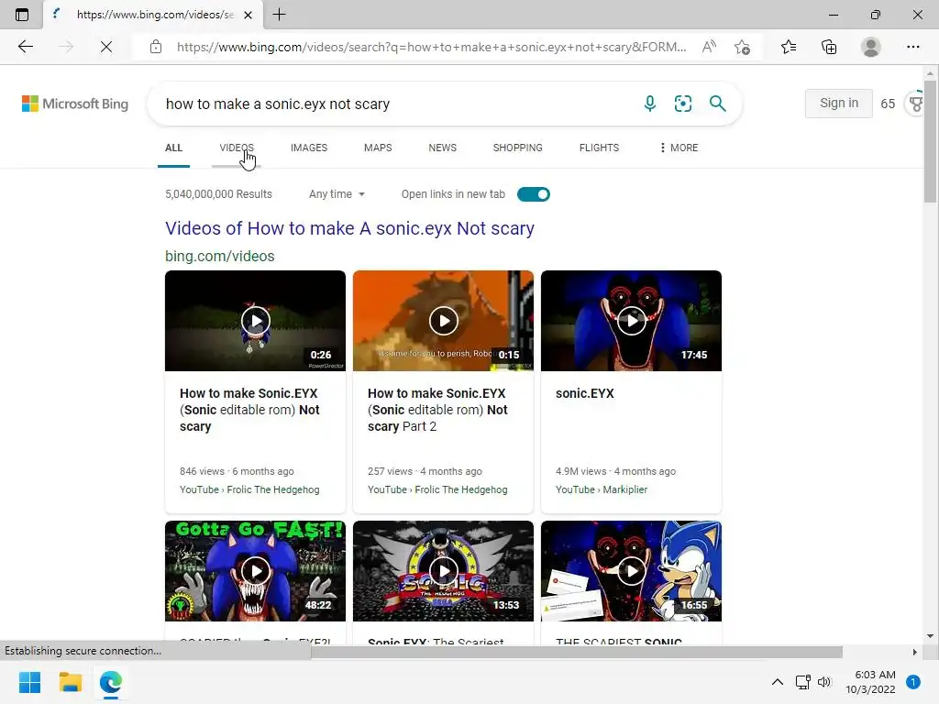
Task: Play the Markiplier sonic.EYX 17:45 video
Action: click(x=632, y=321)
